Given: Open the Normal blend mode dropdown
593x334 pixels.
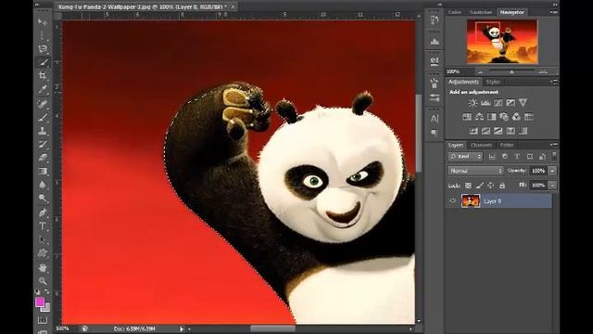Looking at the screenshot, I should [x=475, y=171].
